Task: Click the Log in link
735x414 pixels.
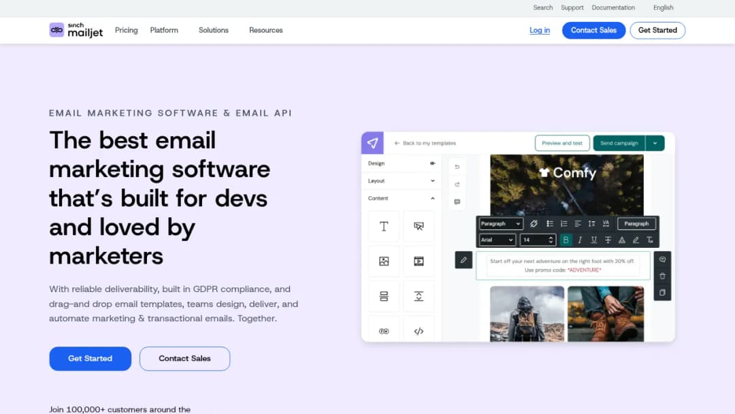Action: (x=540, y=30)
